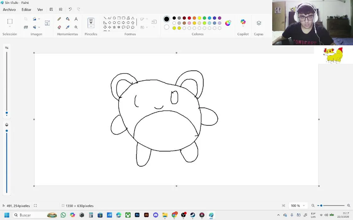Click the opacity slider track

point(7,161)
